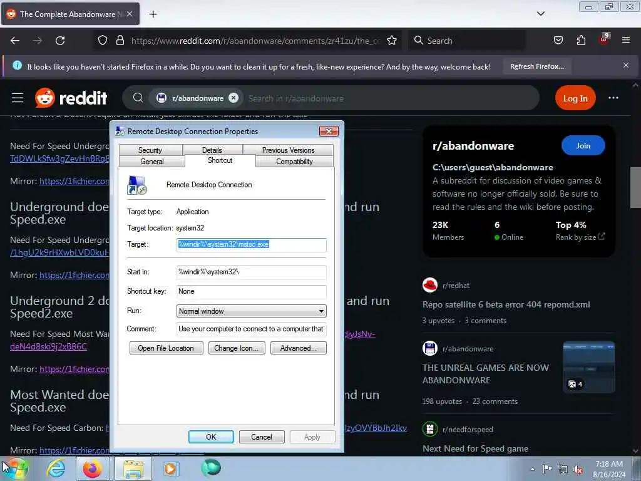Click the reddit Log In button
The image size is (641, 481).
coord(575,98)
